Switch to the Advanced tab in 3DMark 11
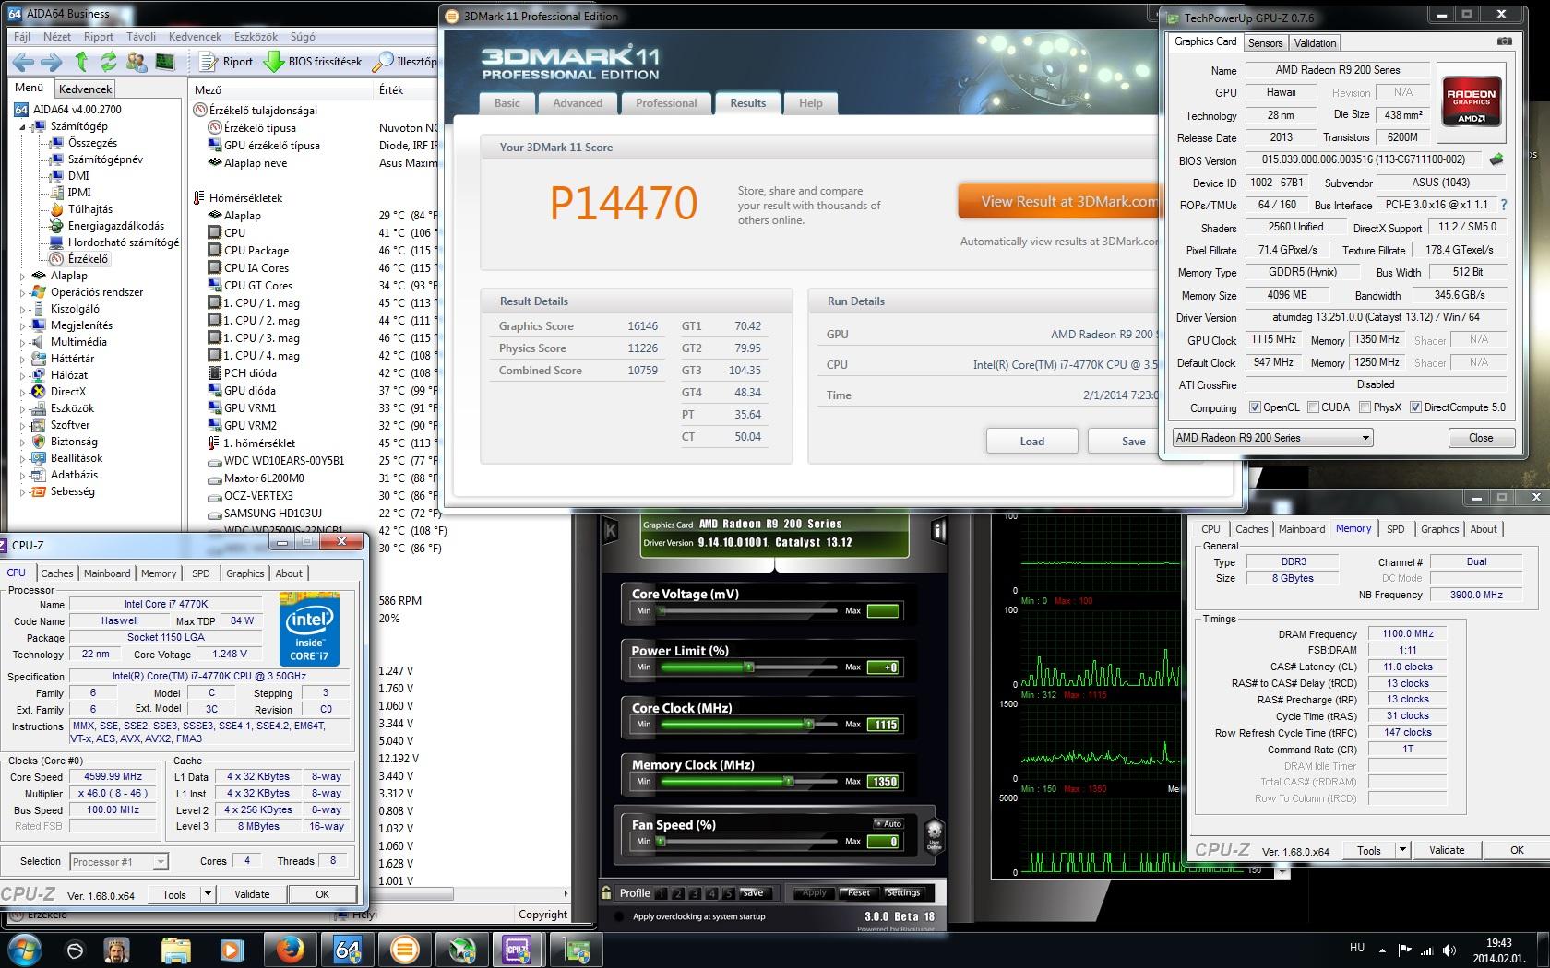Screen dimensions: 1550x968 pos(578,103)
